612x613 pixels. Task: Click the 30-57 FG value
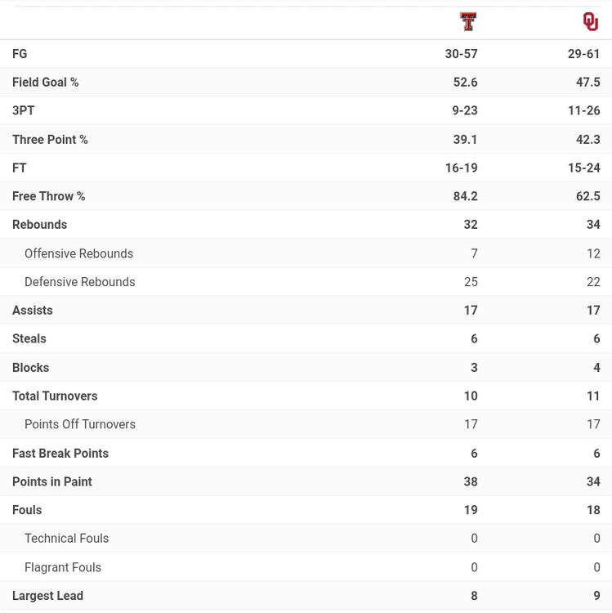pos(461,54)
